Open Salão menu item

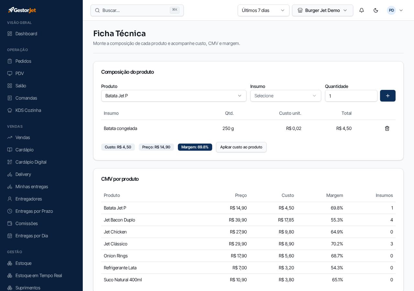coord(21,86)
